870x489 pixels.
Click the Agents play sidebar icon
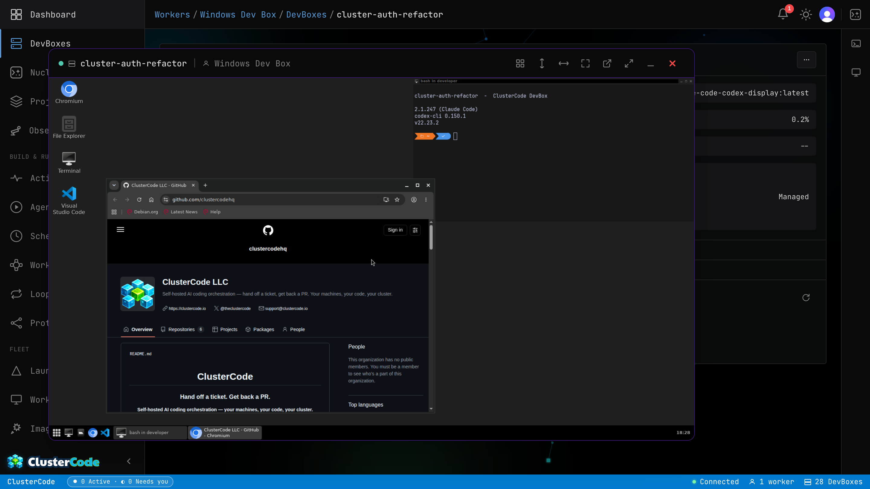(x=16, y=207)
